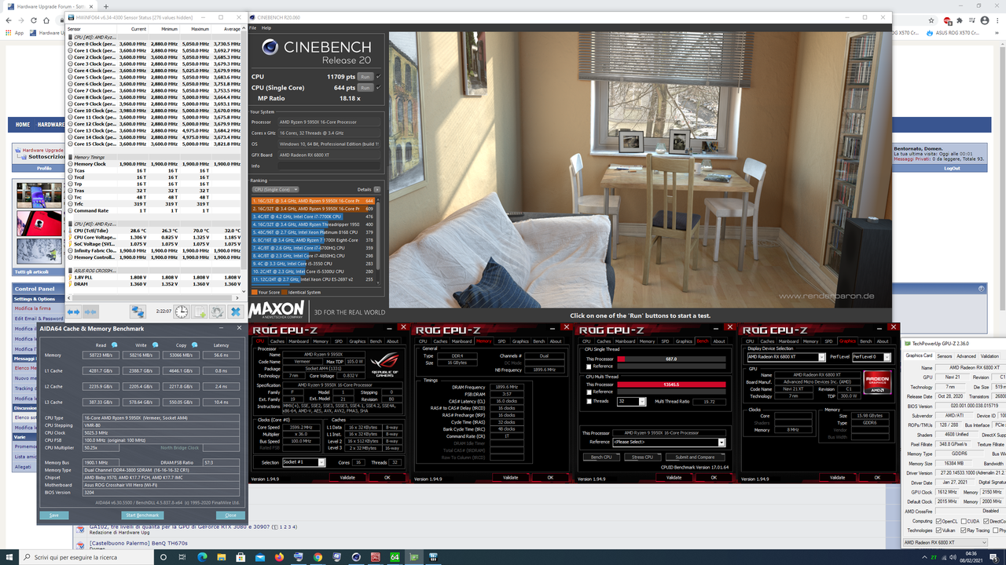Toggle Ray Tracing checkbox in GPU-Z

[x=963, y=530]
